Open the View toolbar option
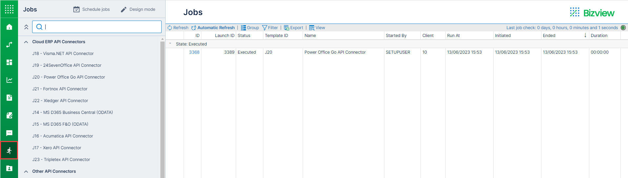Screen dimensions: 628x178 [x=317, y=28]
